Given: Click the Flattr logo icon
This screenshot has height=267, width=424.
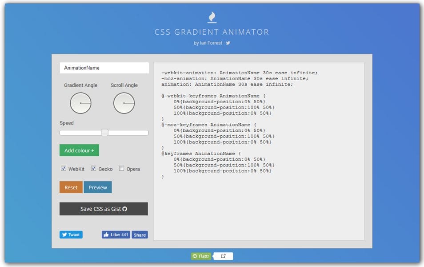Looking at the screenshot, I should (x=195, y=256).
